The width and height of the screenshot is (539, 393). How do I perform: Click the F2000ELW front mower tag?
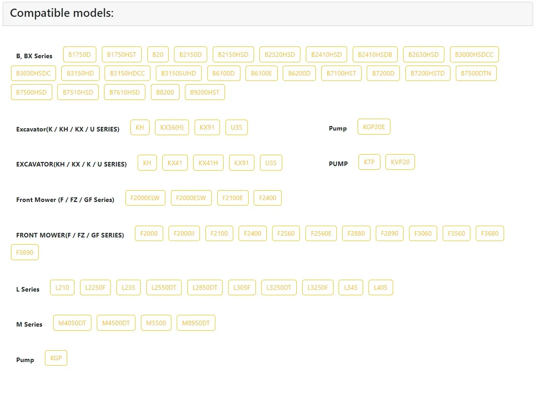point(145,198)
